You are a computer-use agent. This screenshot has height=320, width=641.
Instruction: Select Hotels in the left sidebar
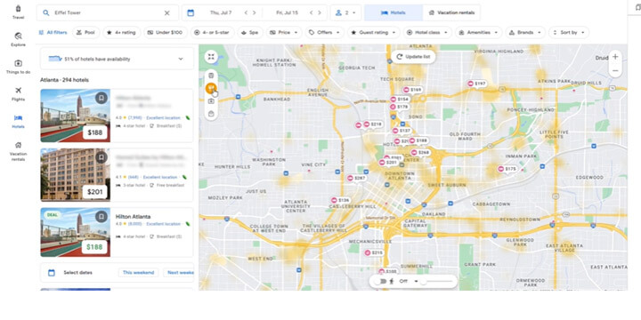click(x=18, y=121)
